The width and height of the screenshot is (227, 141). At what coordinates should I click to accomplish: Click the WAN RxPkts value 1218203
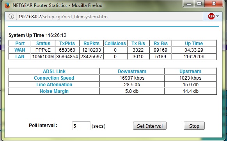[x=91, y=50]
